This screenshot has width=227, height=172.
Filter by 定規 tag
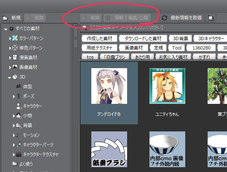158,48
